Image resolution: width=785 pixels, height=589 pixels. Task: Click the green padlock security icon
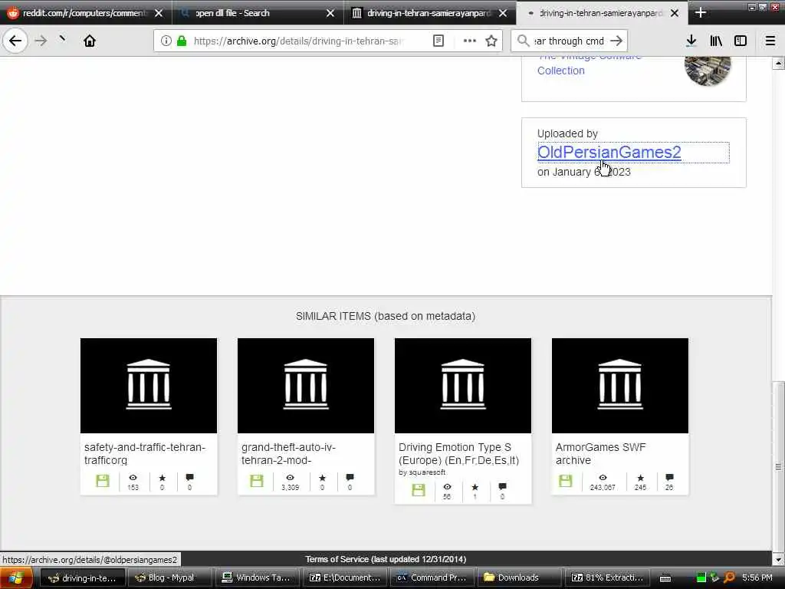pos(182,41)
